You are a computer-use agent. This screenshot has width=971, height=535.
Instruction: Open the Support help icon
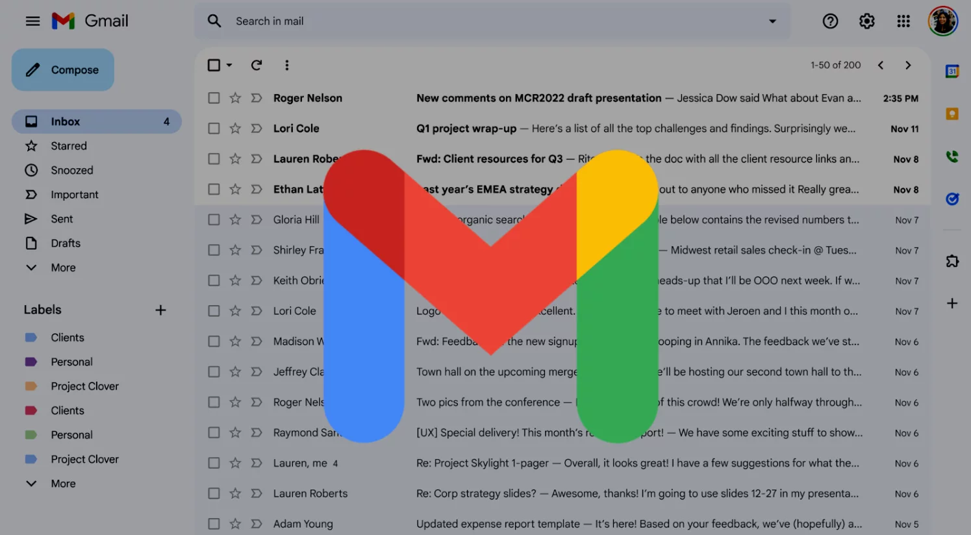830,21
